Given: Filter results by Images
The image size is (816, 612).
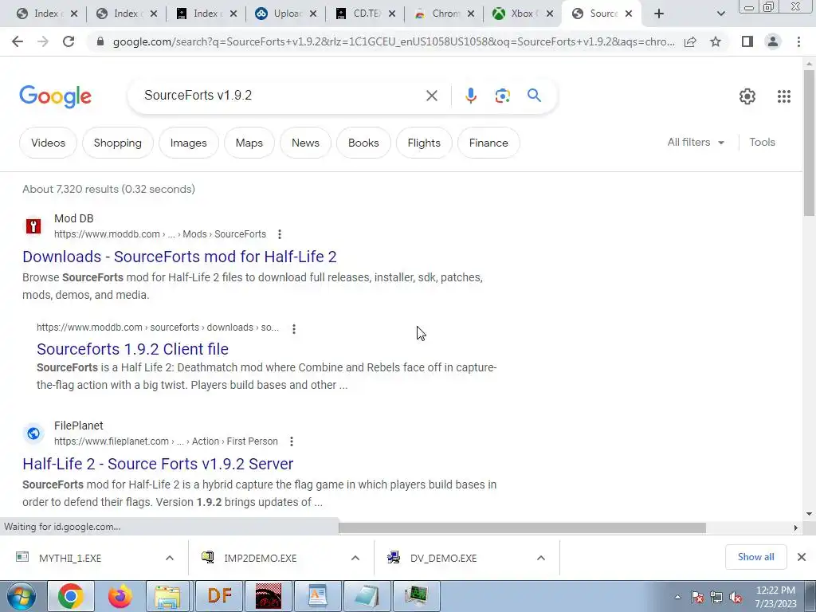Looking at the screenshot, I should (188, 143).
